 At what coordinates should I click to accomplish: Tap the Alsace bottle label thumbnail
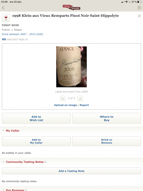pyautogui.click(x=71, y=67)
